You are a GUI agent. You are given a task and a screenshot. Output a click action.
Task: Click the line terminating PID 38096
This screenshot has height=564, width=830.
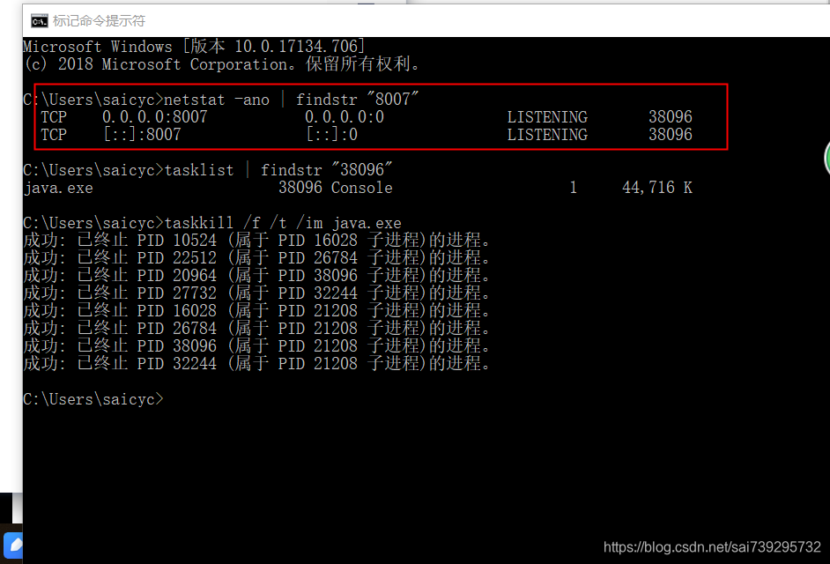pos(256,345)
